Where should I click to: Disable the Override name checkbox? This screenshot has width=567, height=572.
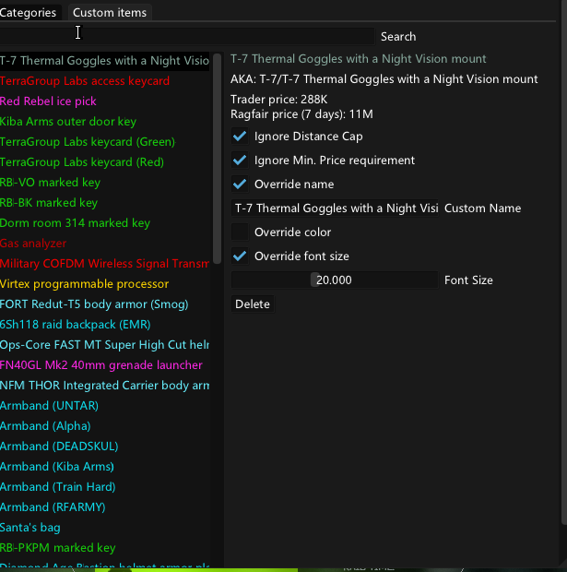click(241, 185)
